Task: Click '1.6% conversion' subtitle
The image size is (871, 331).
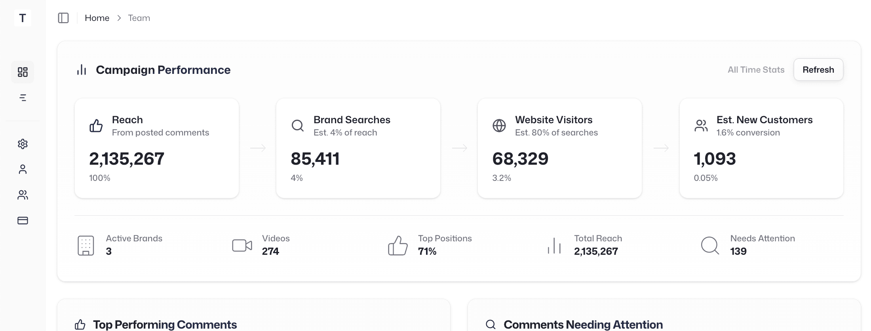Action: [748, 133]
